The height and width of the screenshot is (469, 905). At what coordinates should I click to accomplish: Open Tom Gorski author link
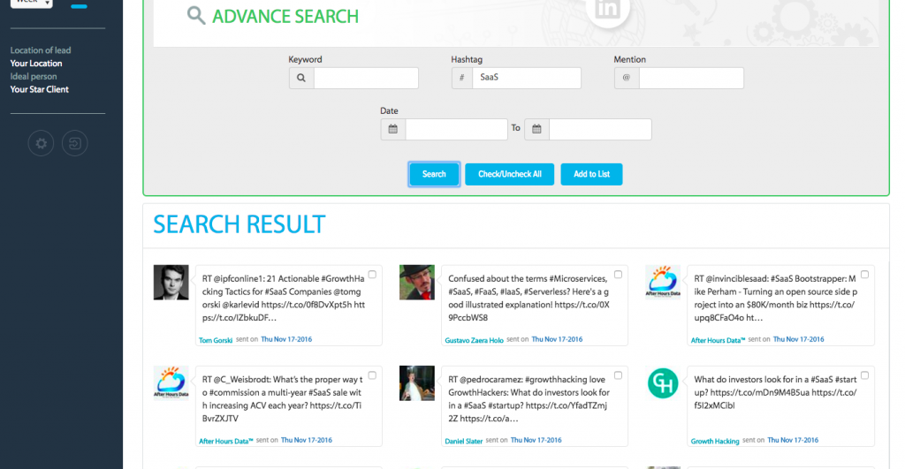pos(216,340)
